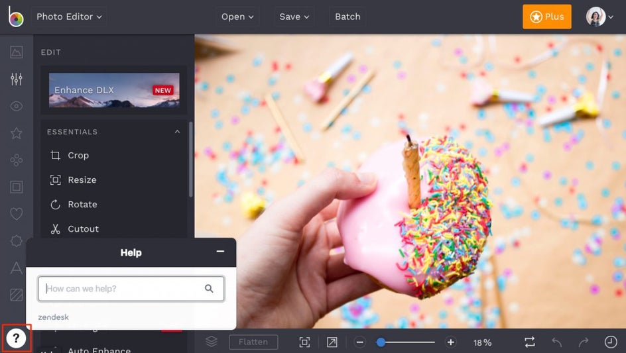The width and height of the screenshot is (626, 353).
Task: Redo the last action
Action: (584, 342)
